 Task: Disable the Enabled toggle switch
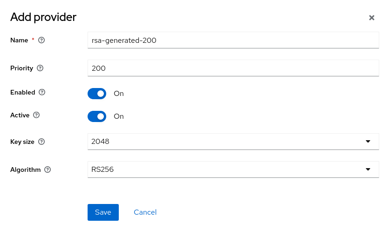[x=97, y=94]
